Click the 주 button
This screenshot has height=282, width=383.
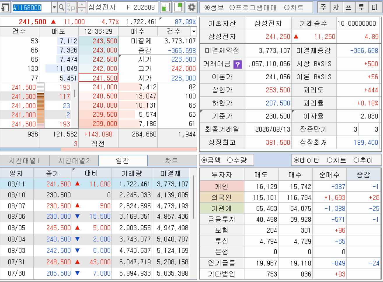point(324,7)
